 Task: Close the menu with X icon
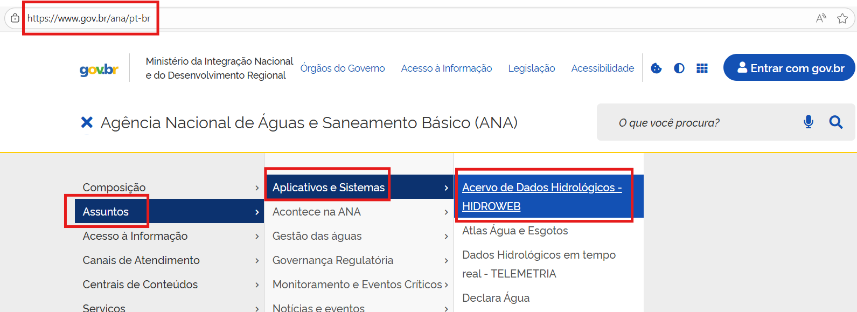point(87,123)
